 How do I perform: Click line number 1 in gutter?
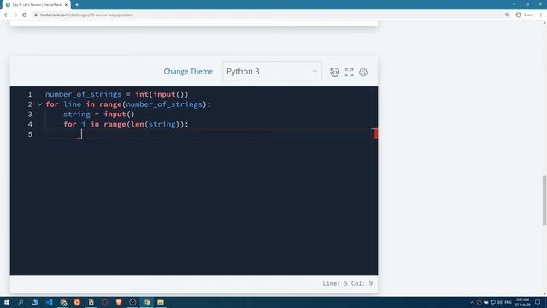coord(30,94)
